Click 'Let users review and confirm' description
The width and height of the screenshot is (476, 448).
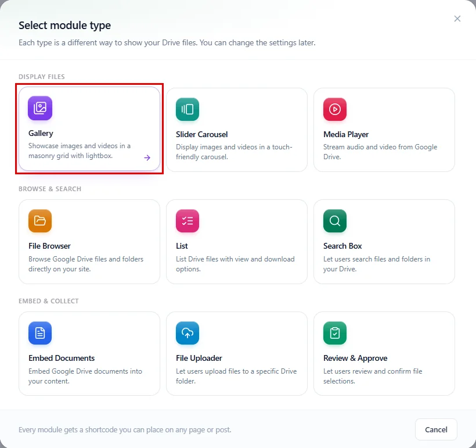coord(373,376)
